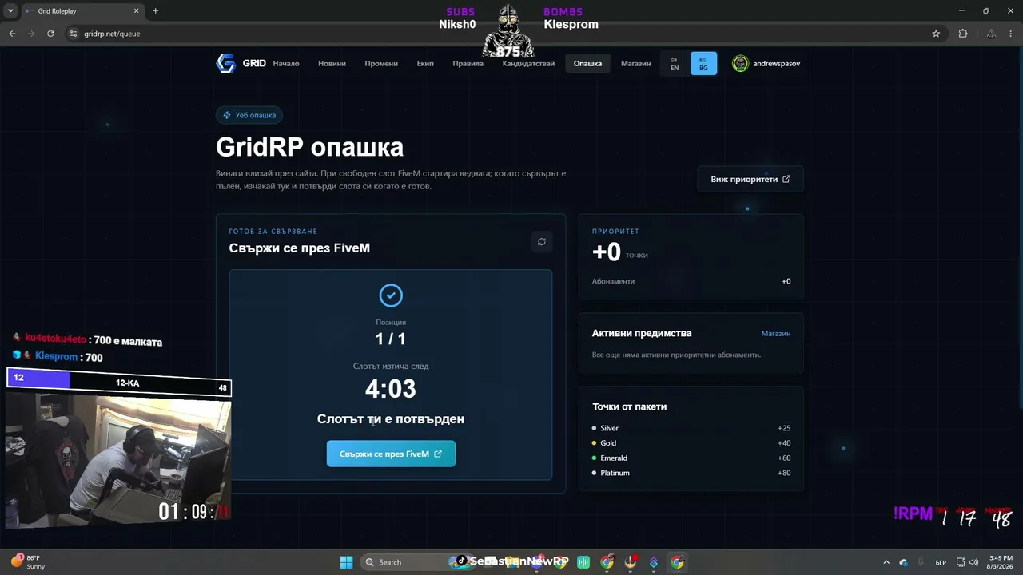Open the volume control in system tray
Image resolution: width=1023 pixels, height=575 pixels.
pos(974,562)
